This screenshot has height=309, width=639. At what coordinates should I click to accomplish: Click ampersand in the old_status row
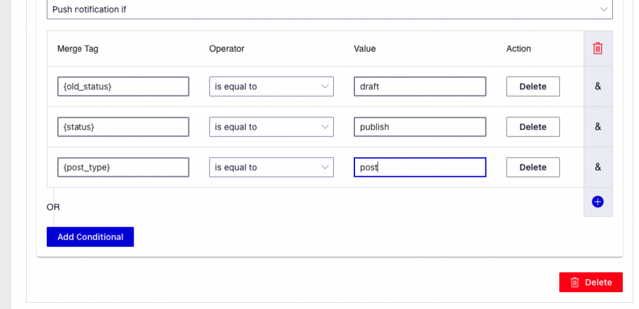(x=598, y=86)
